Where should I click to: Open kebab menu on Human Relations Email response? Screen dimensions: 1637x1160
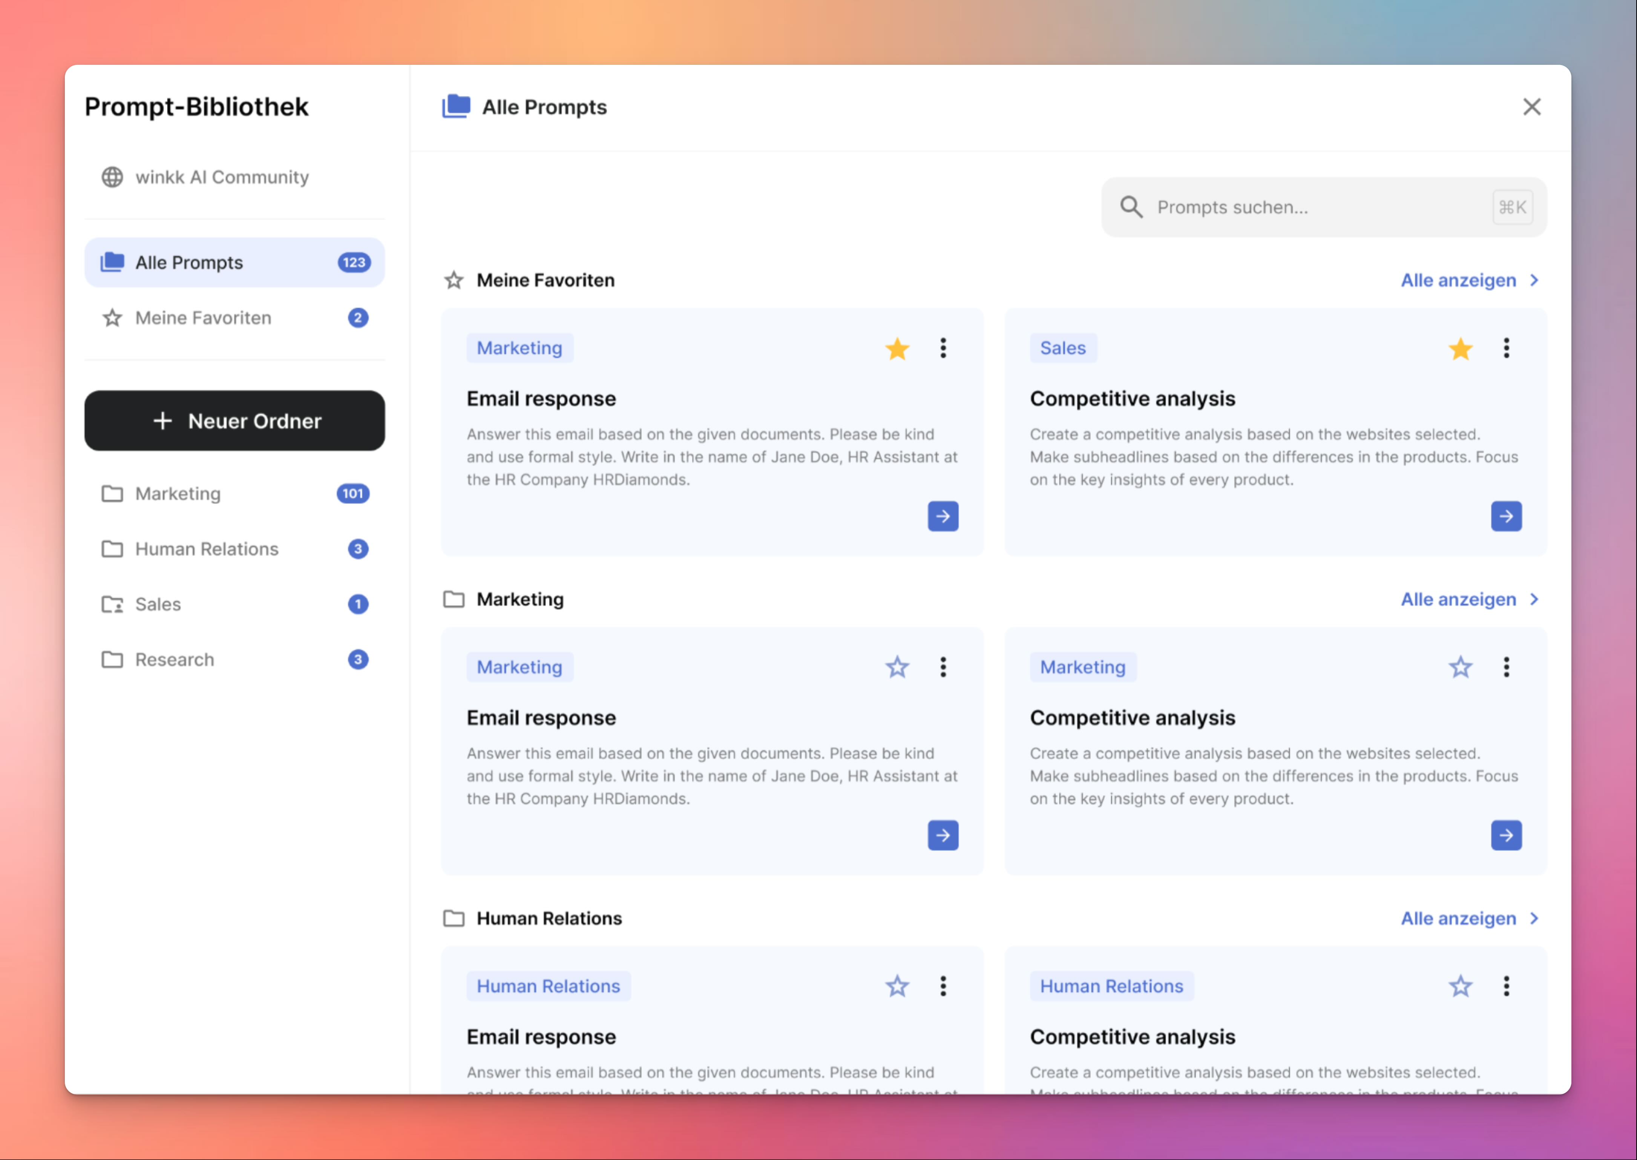943,986
